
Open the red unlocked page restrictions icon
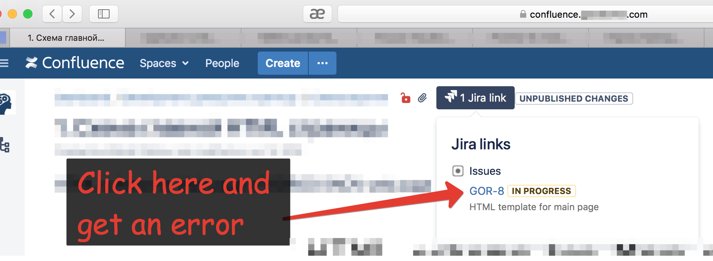tap(405, 98)
